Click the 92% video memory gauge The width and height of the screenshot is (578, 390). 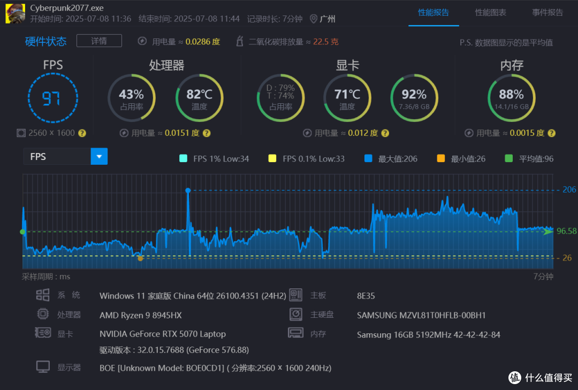click(414, 98)
